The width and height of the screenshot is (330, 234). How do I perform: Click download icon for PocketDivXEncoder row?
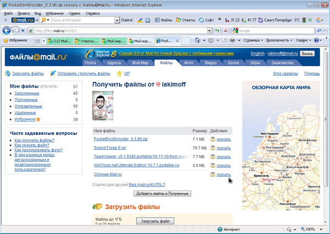212,139
